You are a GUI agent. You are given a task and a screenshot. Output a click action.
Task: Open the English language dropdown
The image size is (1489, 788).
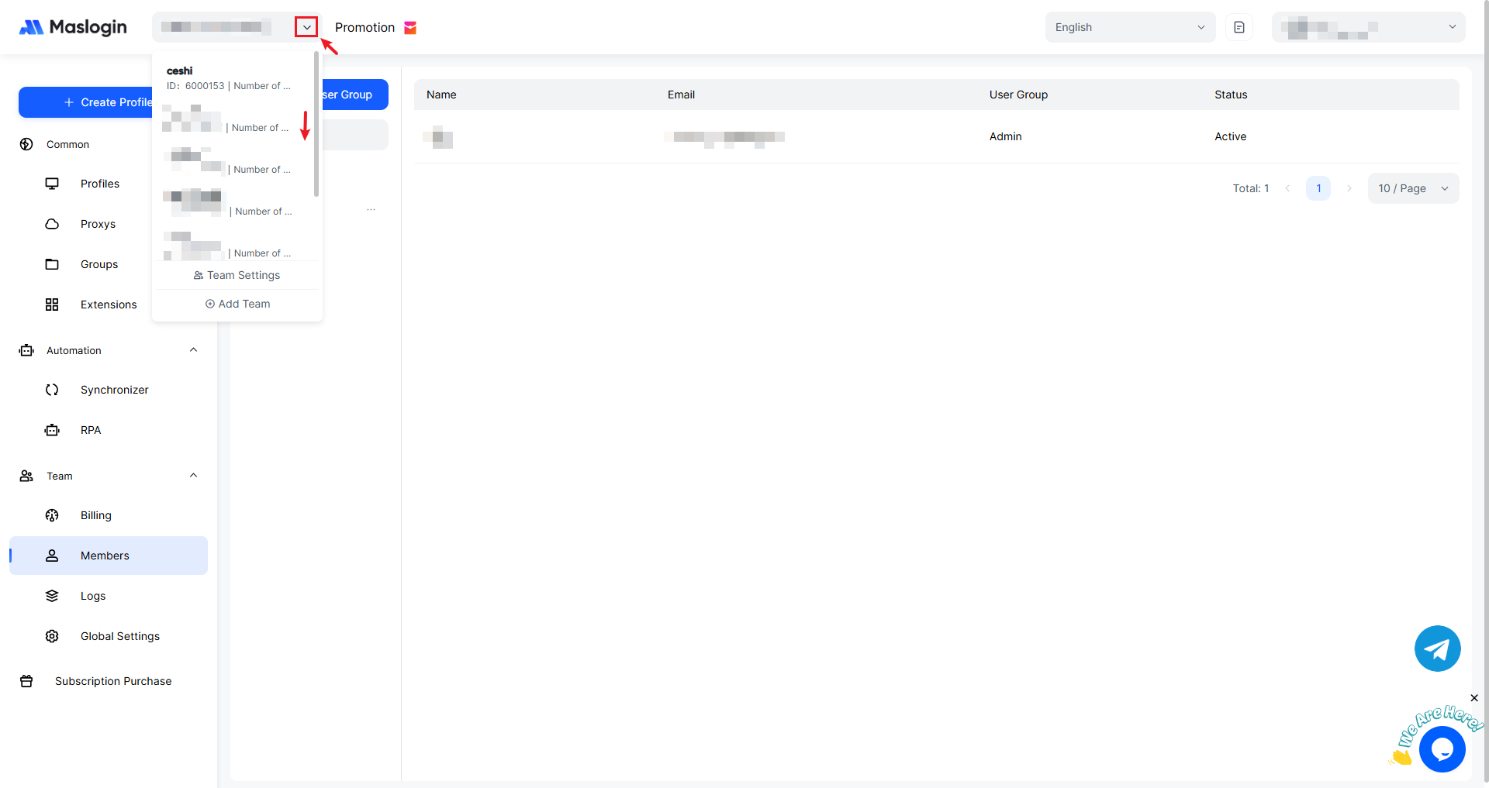tap(1129, 27)
